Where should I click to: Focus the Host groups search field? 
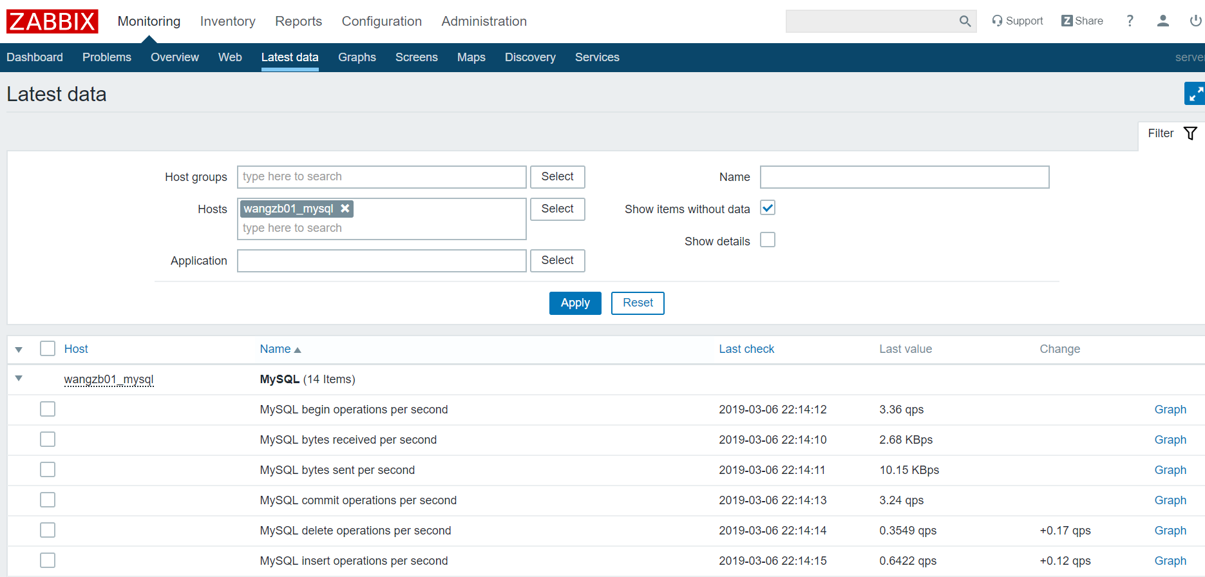[382, 176]
